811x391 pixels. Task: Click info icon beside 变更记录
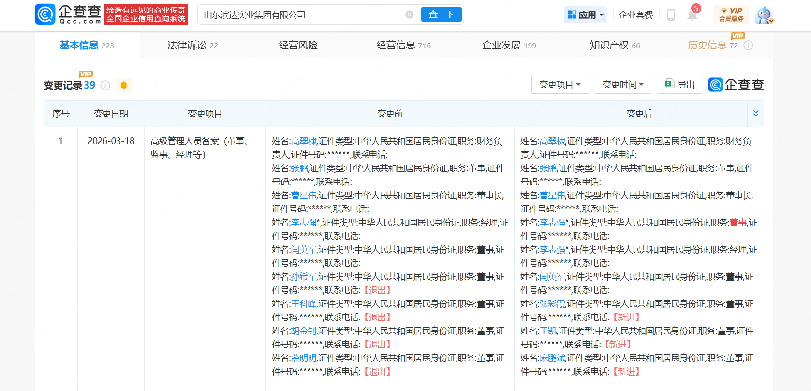105,86
